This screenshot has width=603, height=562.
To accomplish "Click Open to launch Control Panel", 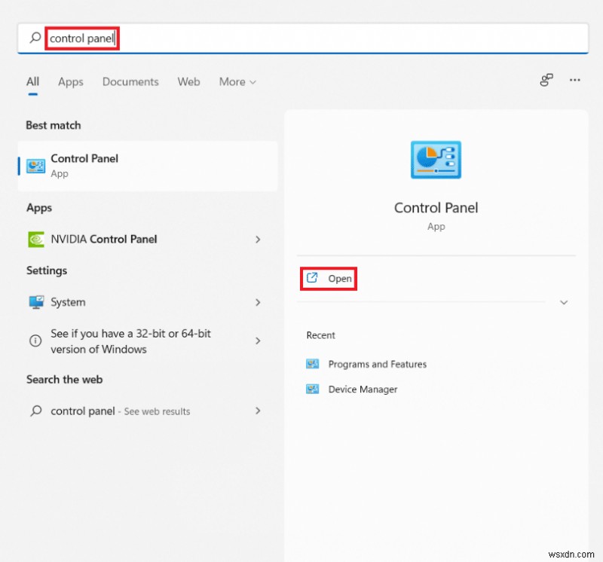I will tap(329, 278).
